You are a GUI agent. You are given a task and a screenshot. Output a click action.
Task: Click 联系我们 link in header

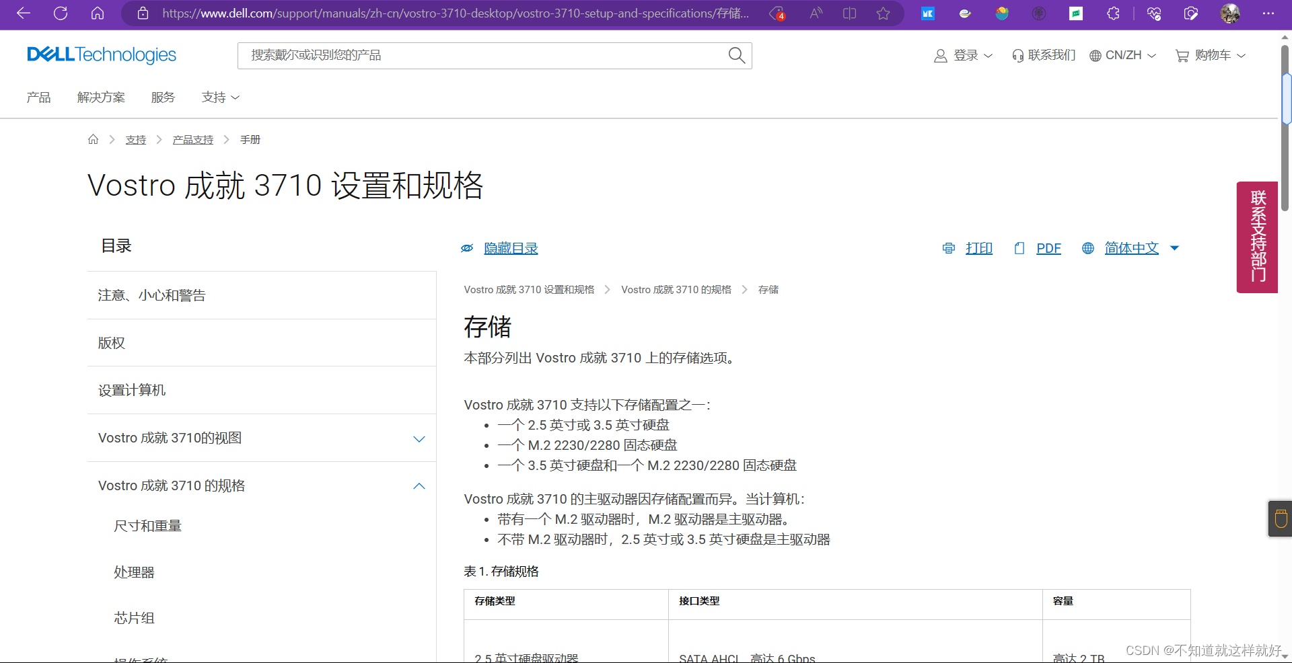(1044, 55)
